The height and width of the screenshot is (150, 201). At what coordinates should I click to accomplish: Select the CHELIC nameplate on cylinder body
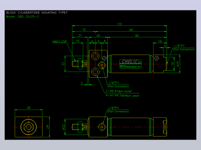tap(130, 64)
